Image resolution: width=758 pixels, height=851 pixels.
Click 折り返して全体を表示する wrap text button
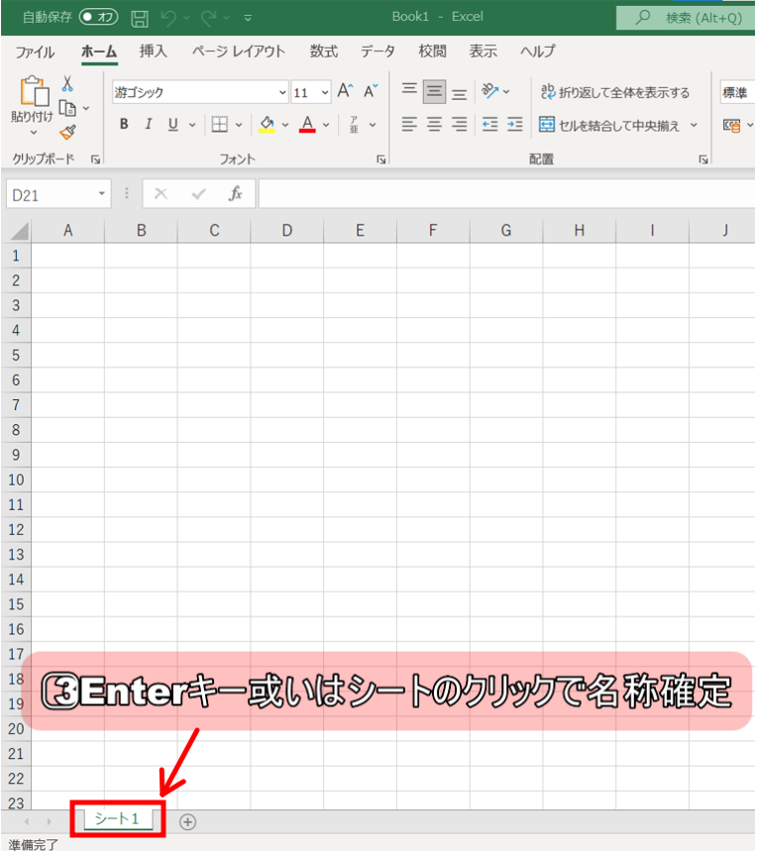(x=614, y=92)
